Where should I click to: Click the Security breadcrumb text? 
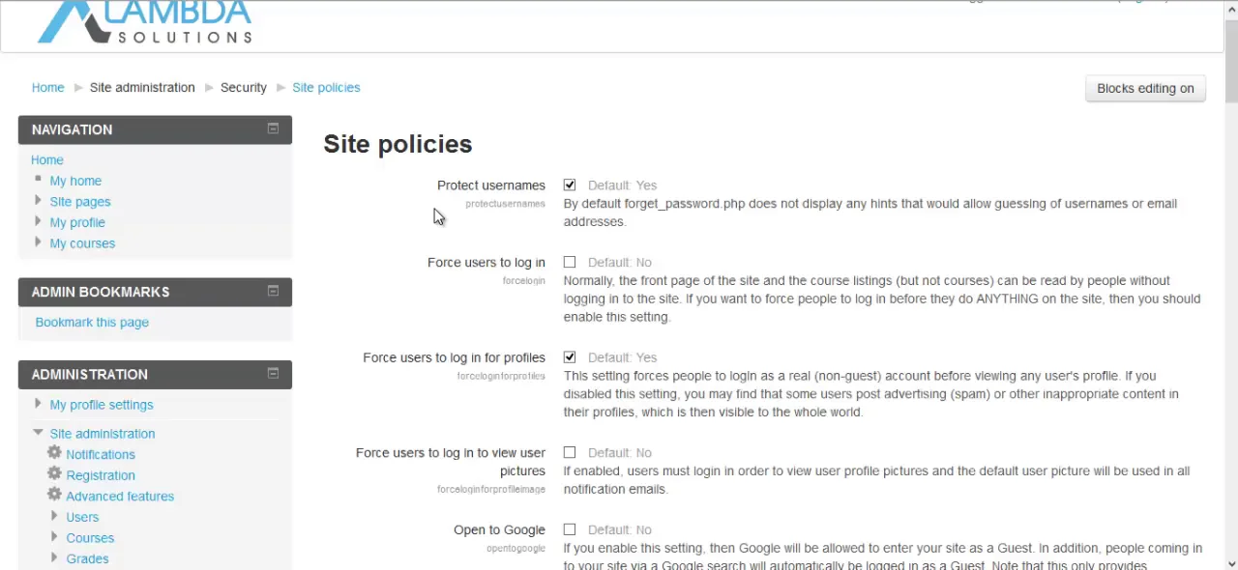tap(244, 87)
